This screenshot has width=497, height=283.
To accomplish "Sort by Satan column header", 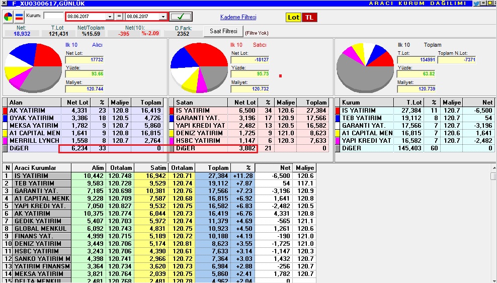I will (201, 102).
